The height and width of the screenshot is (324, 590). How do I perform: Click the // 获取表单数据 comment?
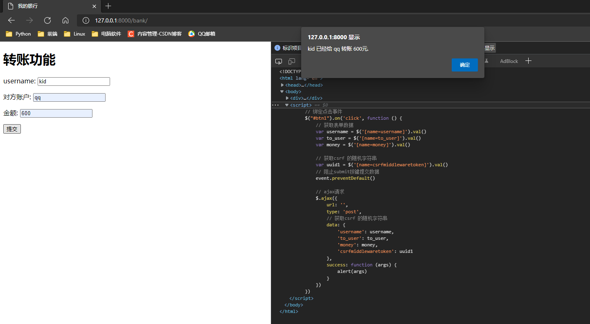[334, 125]
